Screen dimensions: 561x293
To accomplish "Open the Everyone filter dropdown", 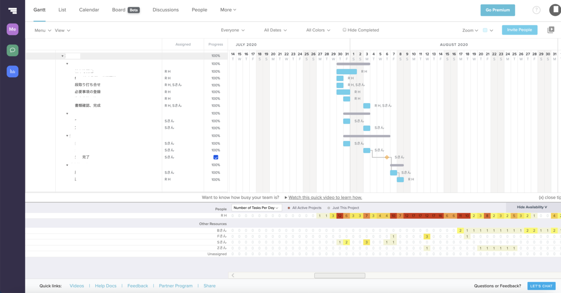I will pyautogui.click(x=233, y=30).
